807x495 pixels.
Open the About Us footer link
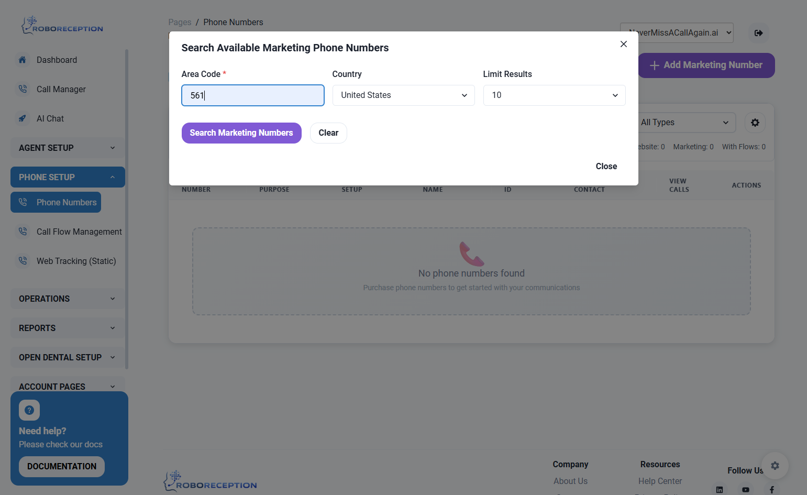[570, 481]
